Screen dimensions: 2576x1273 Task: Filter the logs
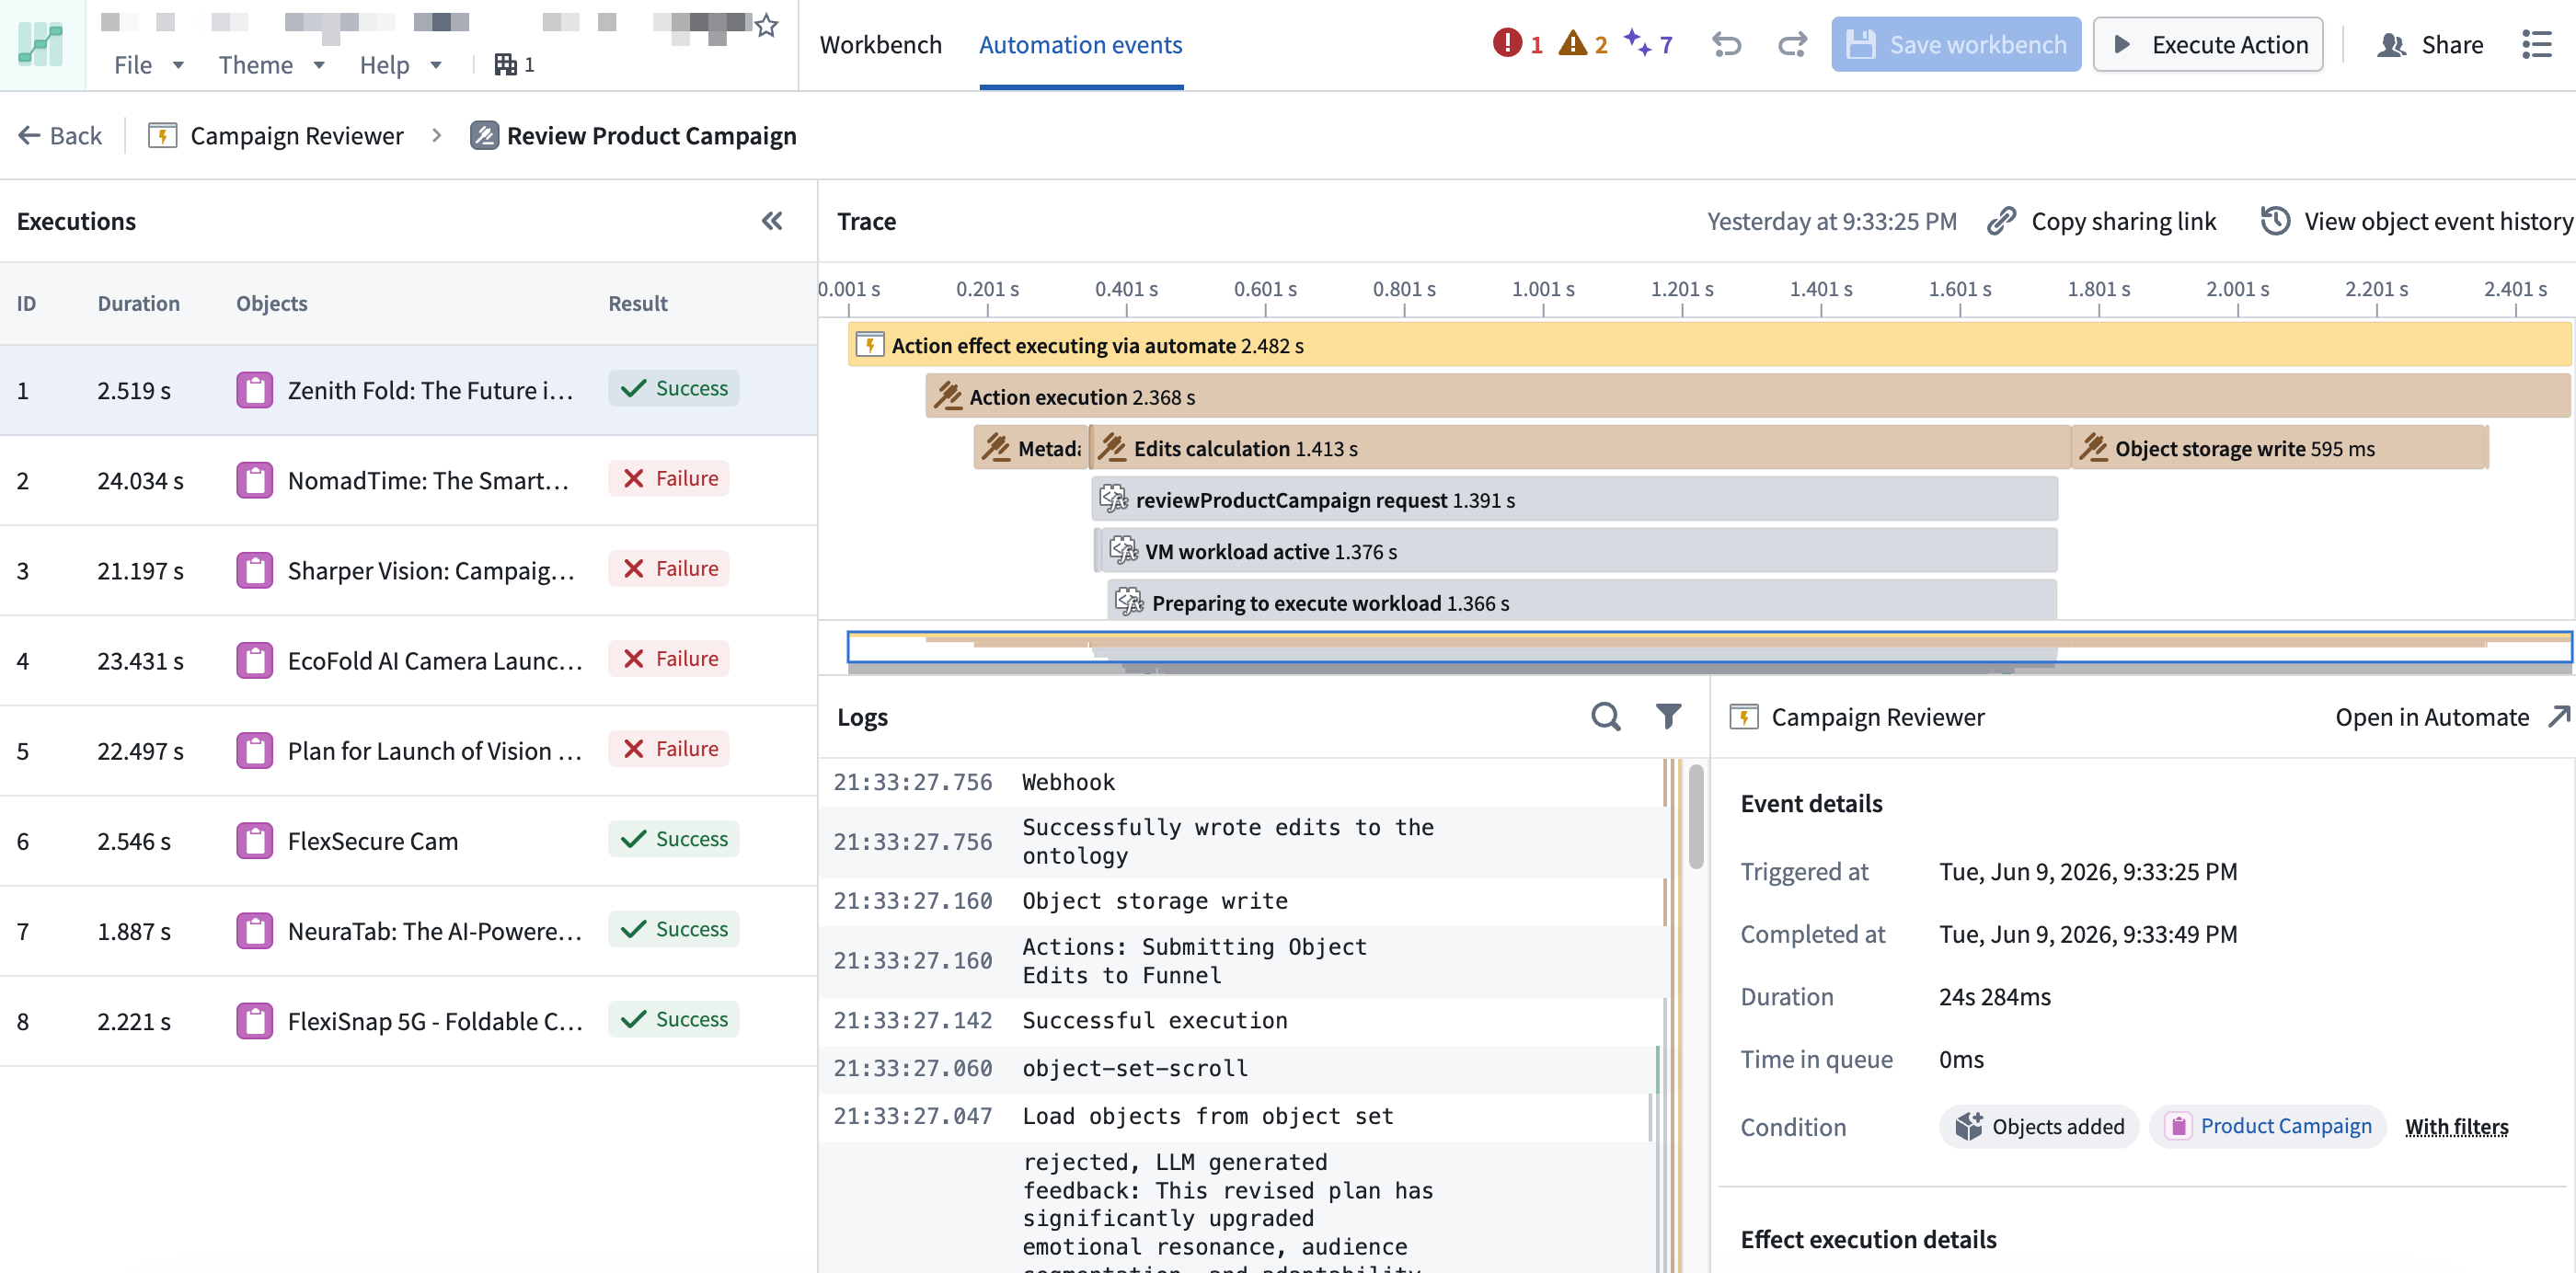1668,716
